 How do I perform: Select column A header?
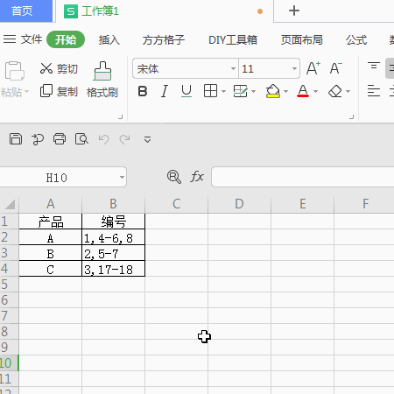pos(51,204)
